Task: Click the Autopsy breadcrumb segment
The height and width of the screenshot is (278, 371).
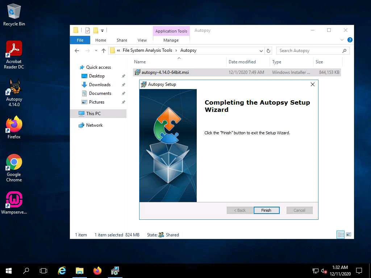Action: tap(188, 50)
